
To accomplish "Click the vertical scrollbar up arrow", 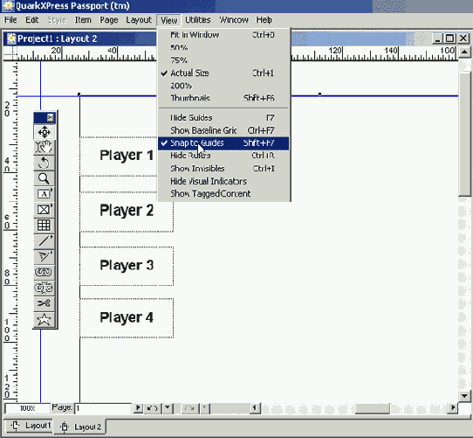I will 464,52.
